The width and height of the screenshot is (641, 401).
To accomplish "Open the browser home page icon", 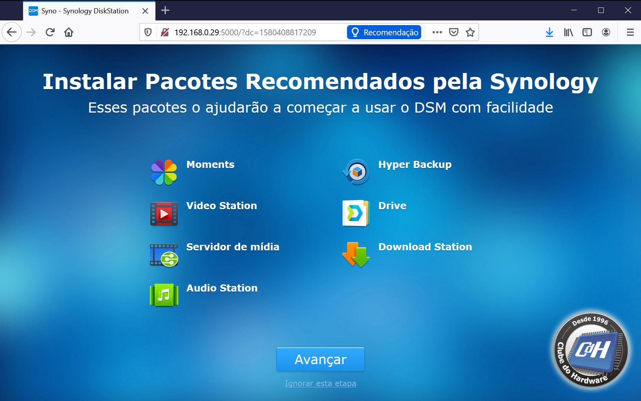I will coord(69,32).
